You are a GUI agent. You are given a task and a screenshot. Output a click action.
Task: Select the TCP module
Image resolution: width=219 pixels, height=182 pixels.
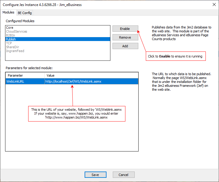click(x=58, y=43)
